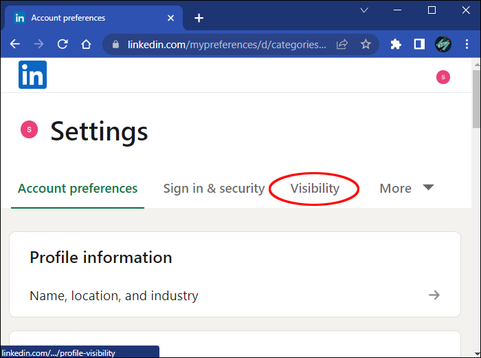Open browser home page icon

[x=86, y=44]
